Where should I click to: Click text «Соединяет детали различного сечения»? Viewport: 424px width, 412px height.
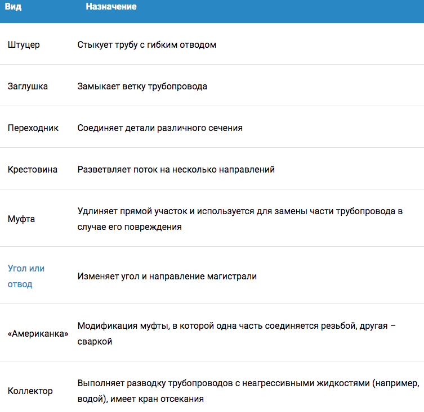coord(160,128)
